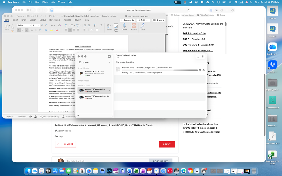Open the Printer menu in menu bar
The height and width of the screenshot is (176, 282).
(45, 2)
